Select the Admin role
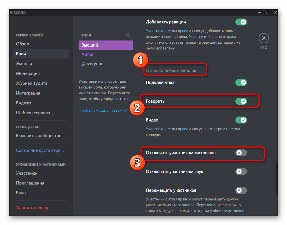287x225 pixels. (106, 54)
